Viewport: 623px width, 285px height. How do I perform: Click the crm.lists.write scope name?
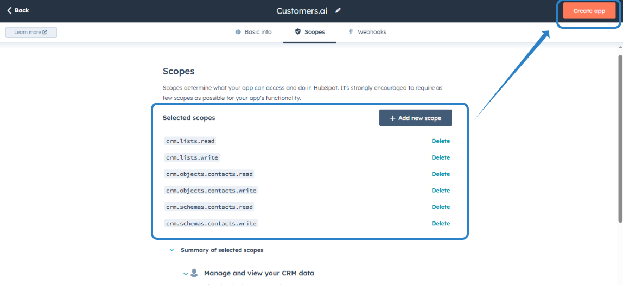point(192,158)
